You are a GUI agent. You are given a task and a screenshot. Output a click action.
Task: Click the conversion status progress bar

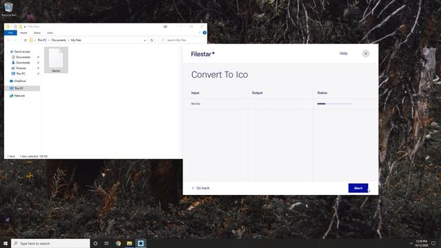(x=334, y=104)
